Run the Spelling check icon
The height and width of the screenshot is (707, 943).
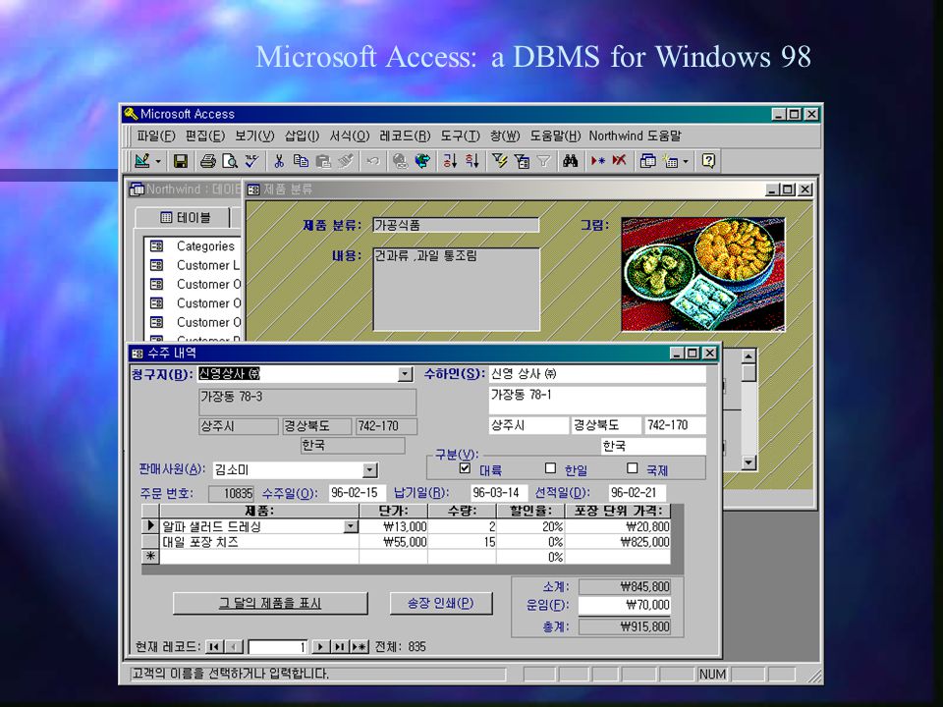tap(251, 161)
